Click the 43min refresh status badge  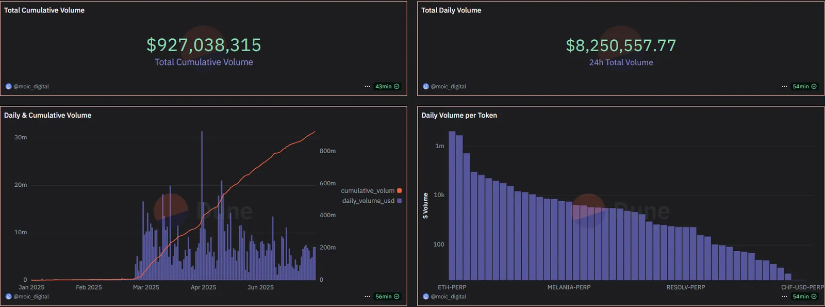click(x=387, y=87)
